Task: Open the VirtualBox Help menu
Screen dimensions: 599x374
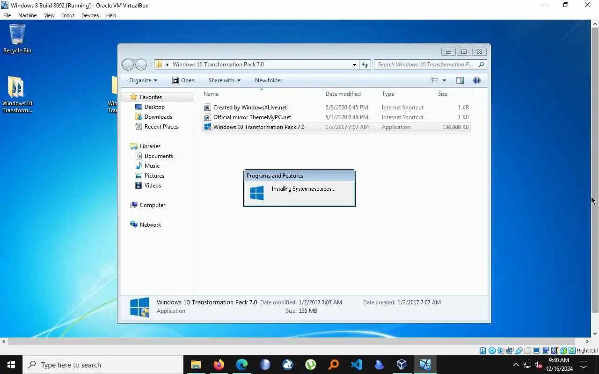Action: pos(111,15)
